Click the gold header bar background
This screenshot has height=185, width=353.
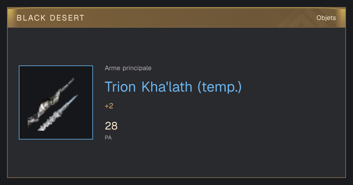point(176,18)
